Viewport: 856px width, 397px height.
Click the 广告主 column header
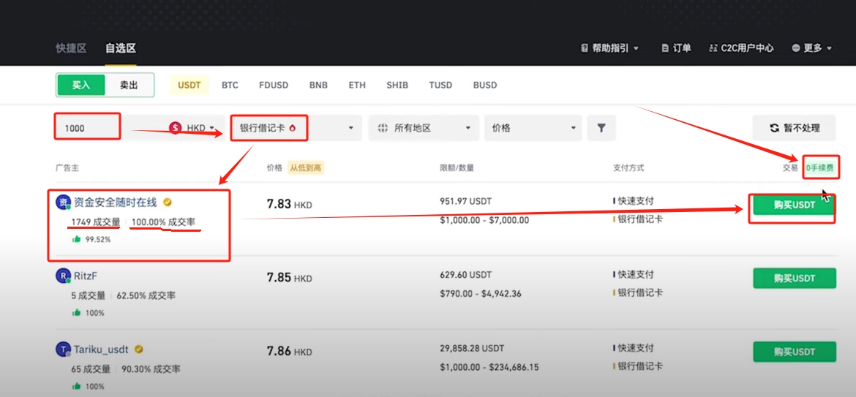[x=67, y=167]
